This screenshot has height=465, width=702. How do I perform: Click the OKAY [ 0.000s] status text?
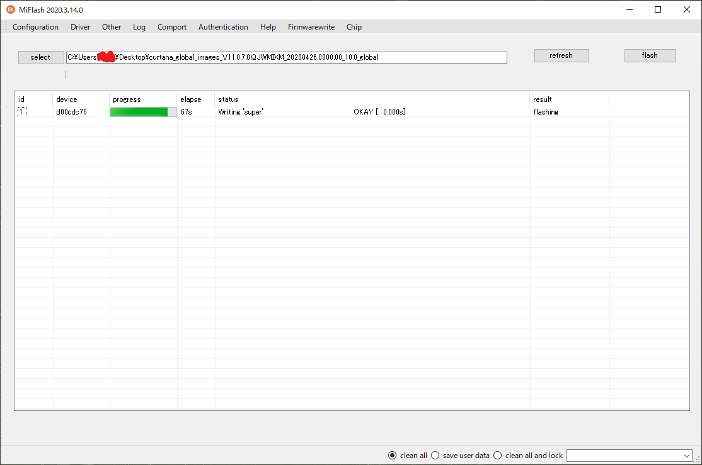tap(379, 112)
